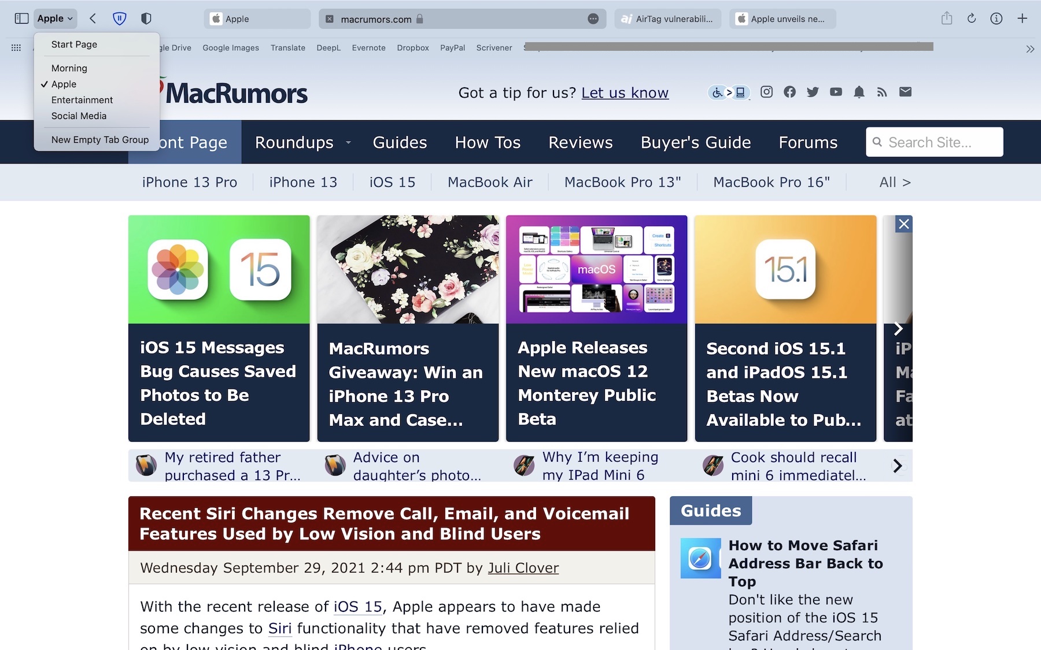Open MacRumors Twitter icon
The image size is (1041, 650).
pyautogui.click(x=813, y=92)
